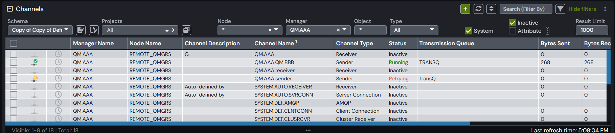Select checkbox for SYSTEM.AUTO.RECEIVER row
The image size is (615, 133).
coord(14,86)
